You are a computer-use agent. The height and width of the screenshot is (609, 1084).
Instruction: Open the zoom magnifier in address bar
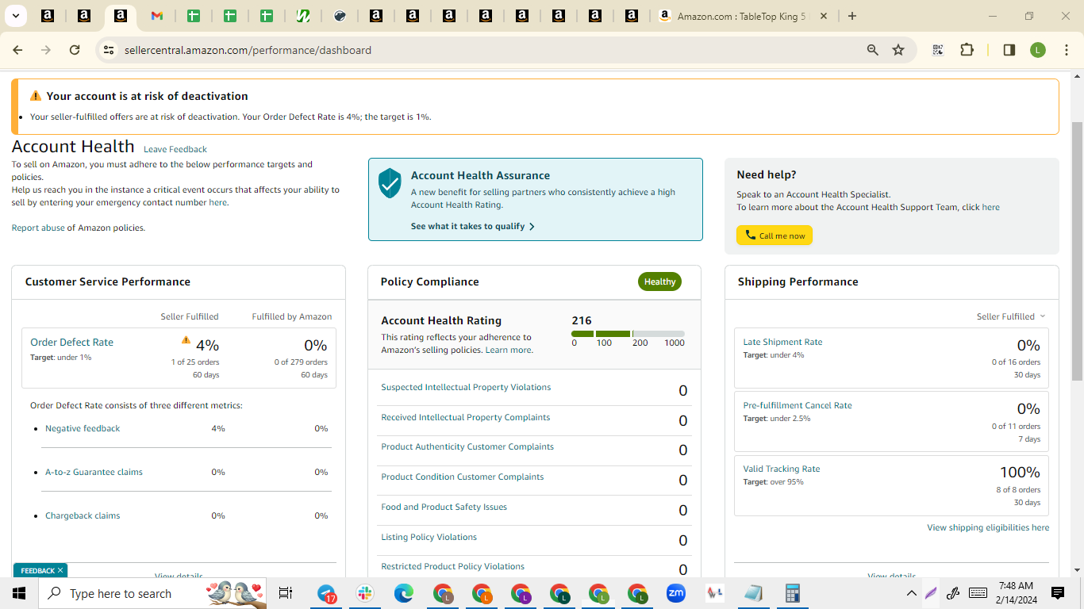point(873,50)
